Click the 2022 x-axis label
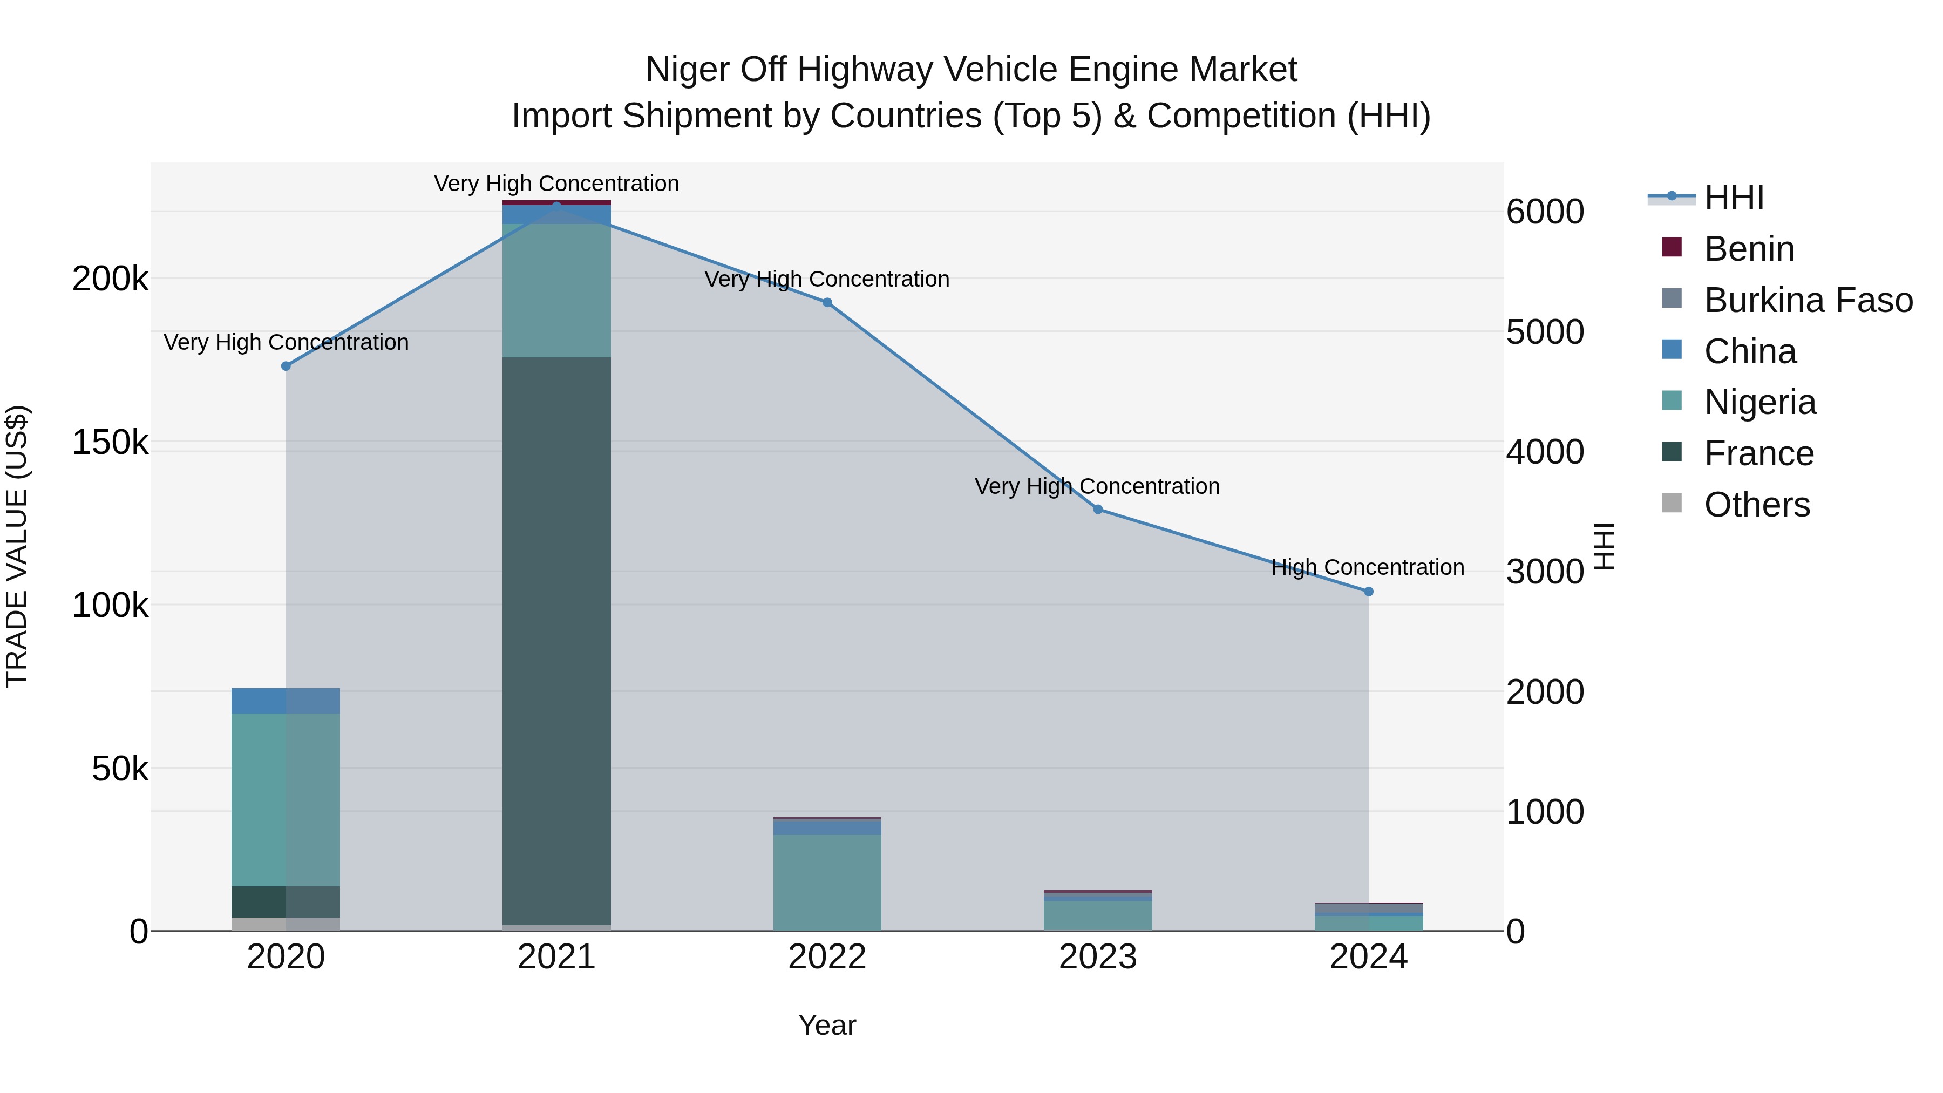 pyautogui.click(x=827, y=957)
